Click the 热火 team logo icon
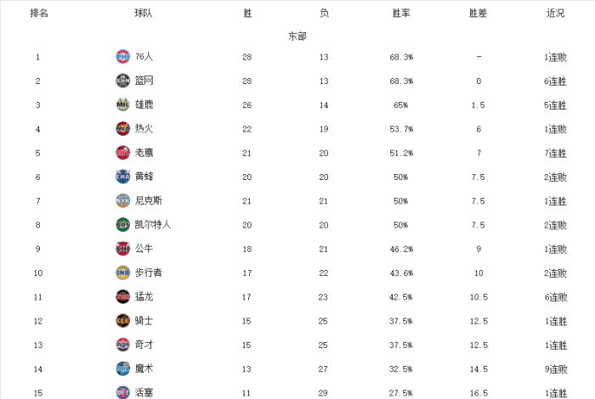Viewport: 595px width, 399px height. (122, 129)
